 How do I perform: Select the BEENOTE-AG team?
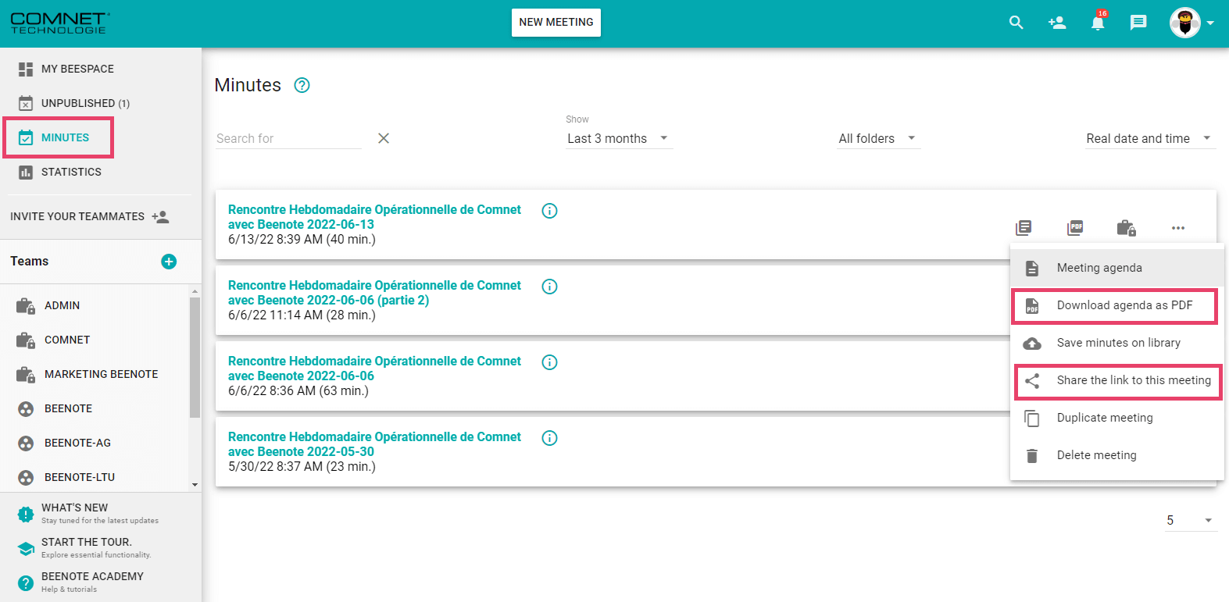(77, 443)
